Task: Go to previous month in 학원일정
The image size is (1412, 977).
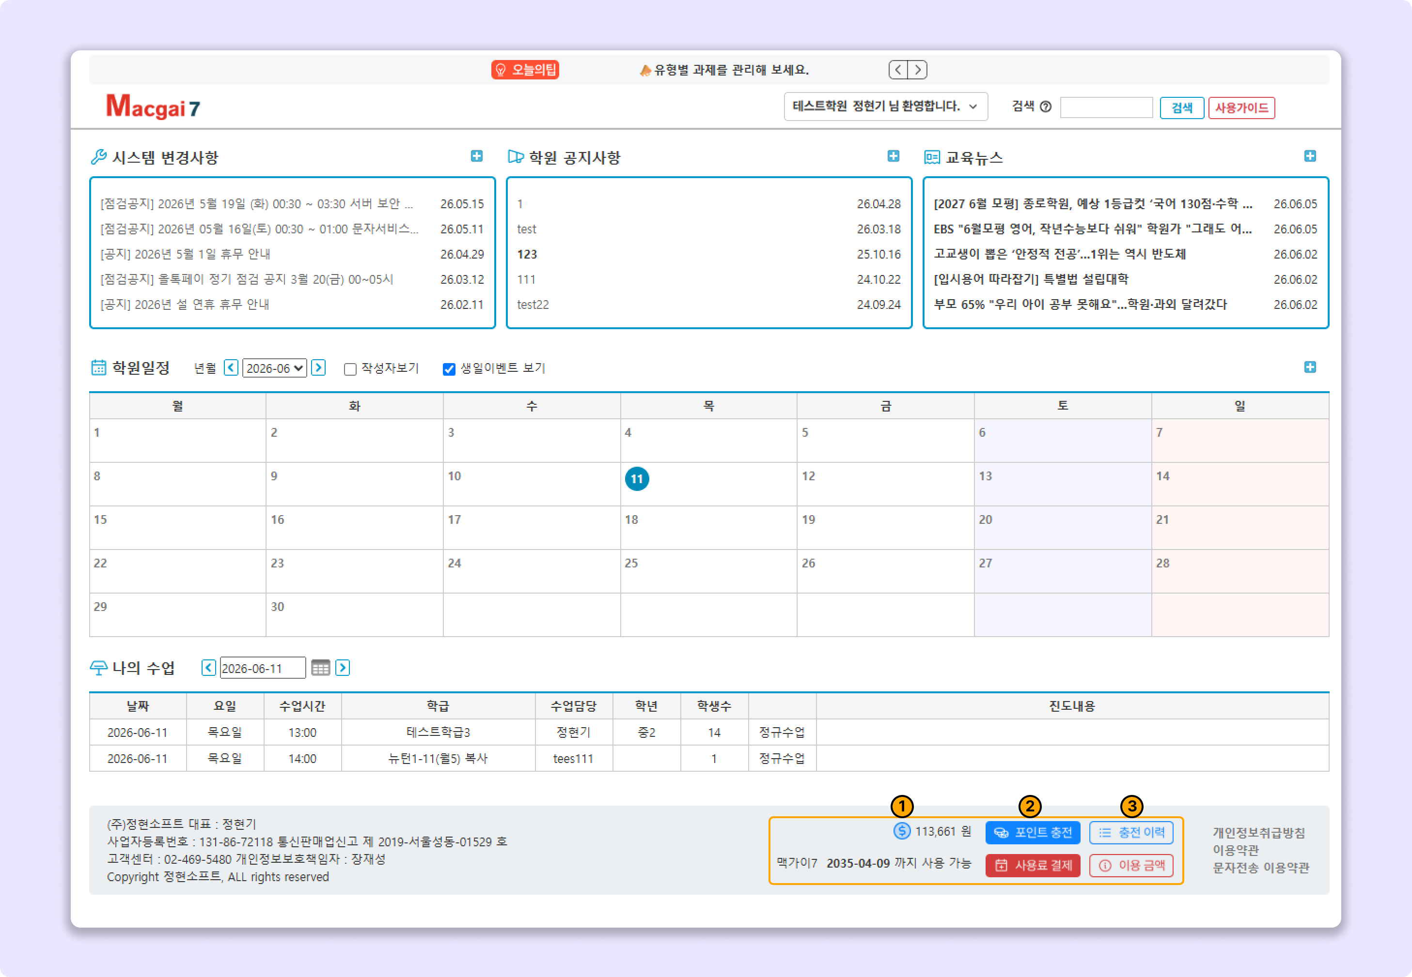Action: coord(231,368)
